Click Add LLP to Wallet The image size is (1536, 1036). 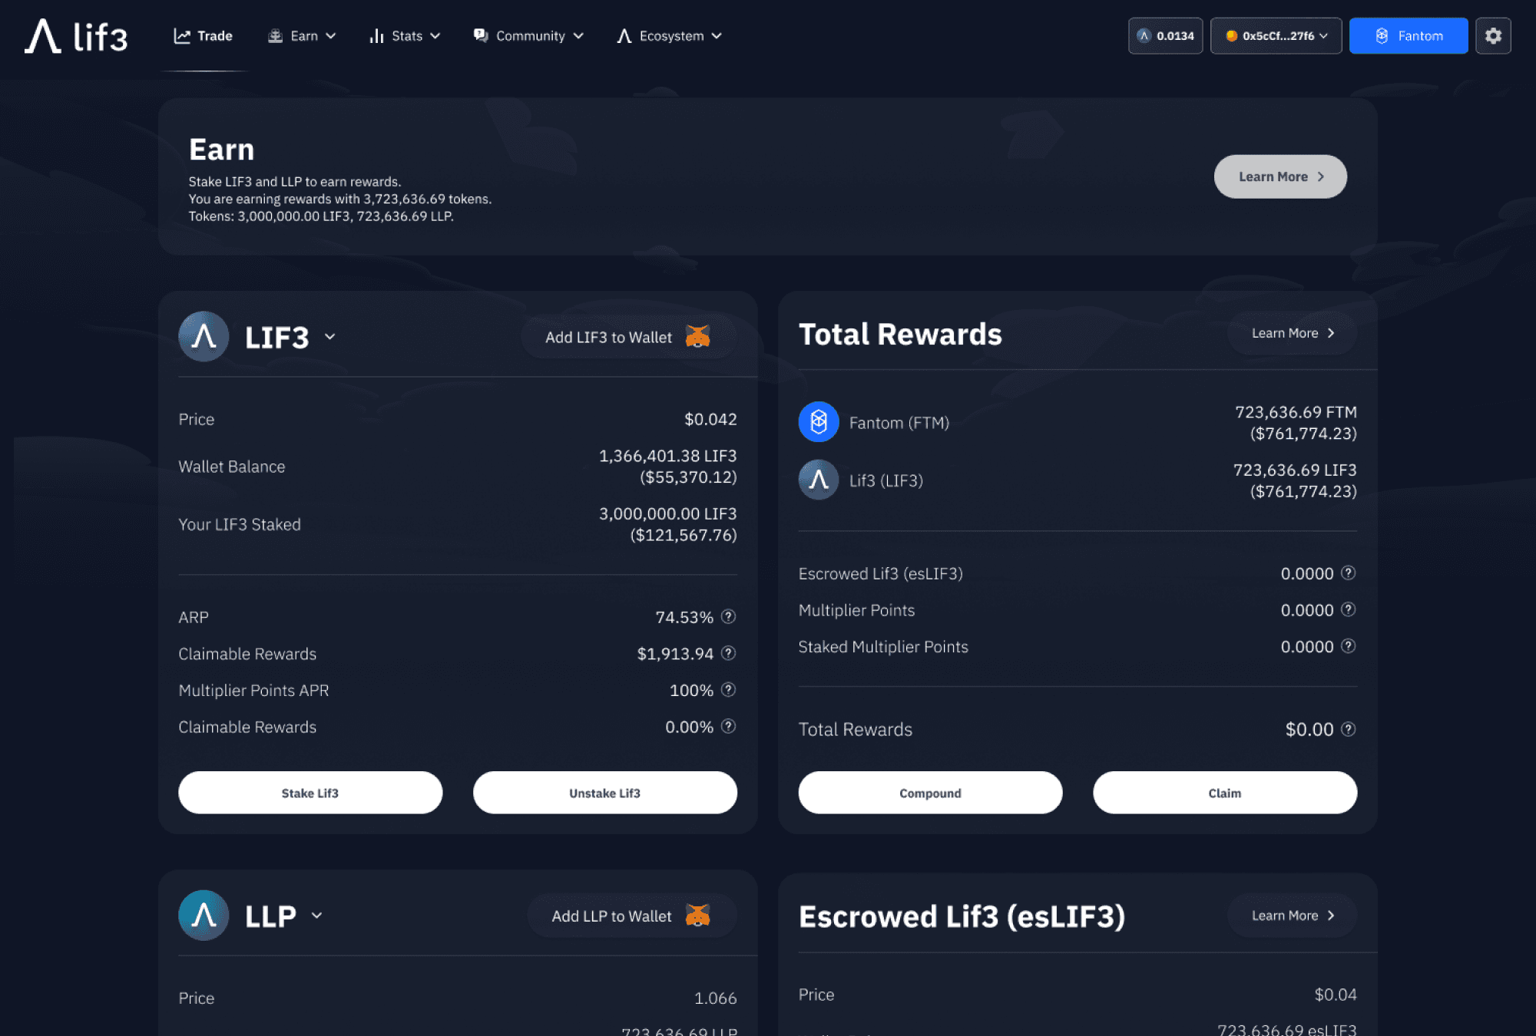point(631,916)
